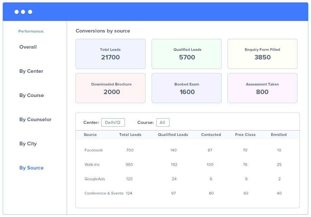Select the By Source sidebar item
The height and width of the screenshot is (217, 311).
(x=31, y=168)
